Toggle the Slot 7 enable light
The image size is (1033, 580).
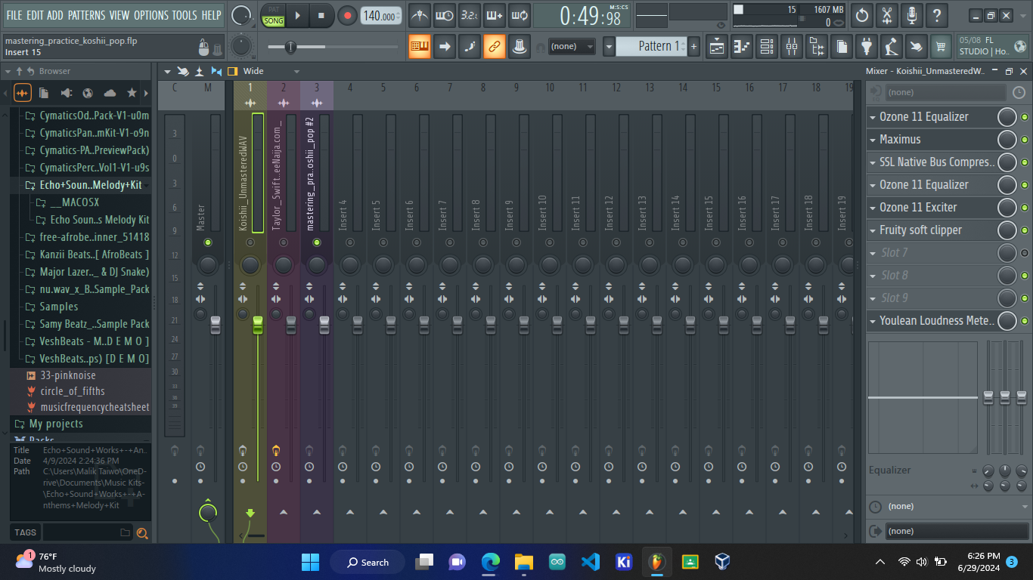click(x=1025, y=253)
